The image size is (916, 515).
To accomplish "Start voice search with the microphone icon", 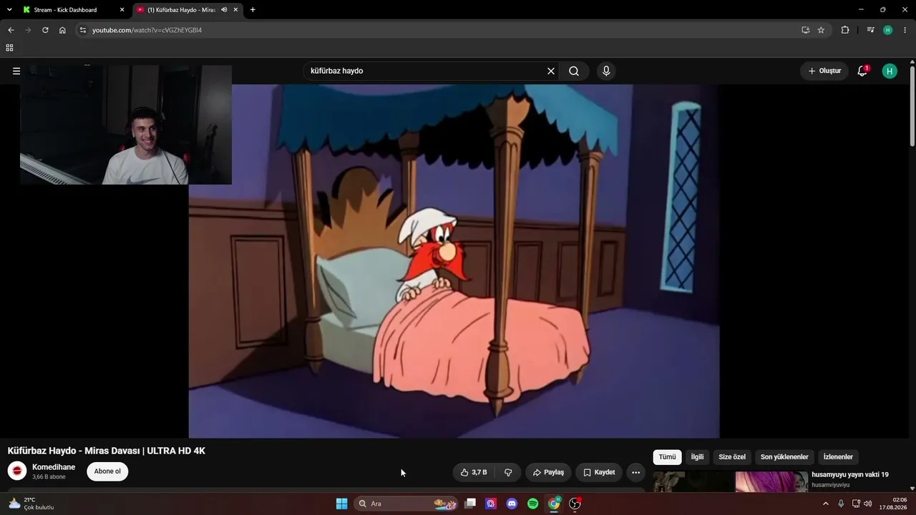I will pyautogui.click(x=606, y=71).
